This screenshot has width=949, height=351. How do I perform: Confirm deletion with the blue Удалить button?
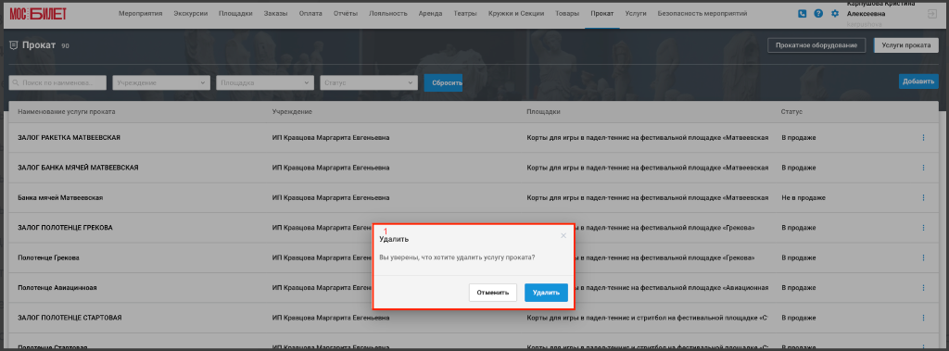coord(546,293)
